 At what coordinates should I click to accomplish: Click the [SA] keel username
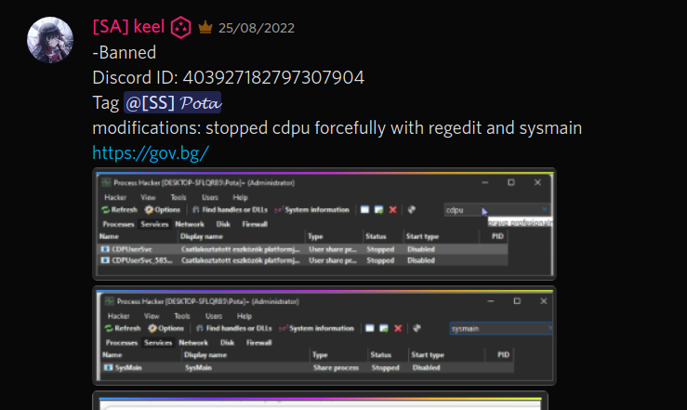[x=128, y=27]
